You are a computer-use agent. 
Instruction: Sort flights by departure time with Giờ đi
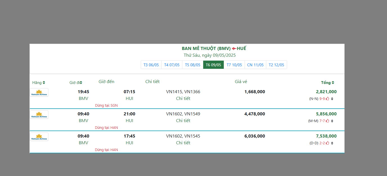(x=76, y=83)
